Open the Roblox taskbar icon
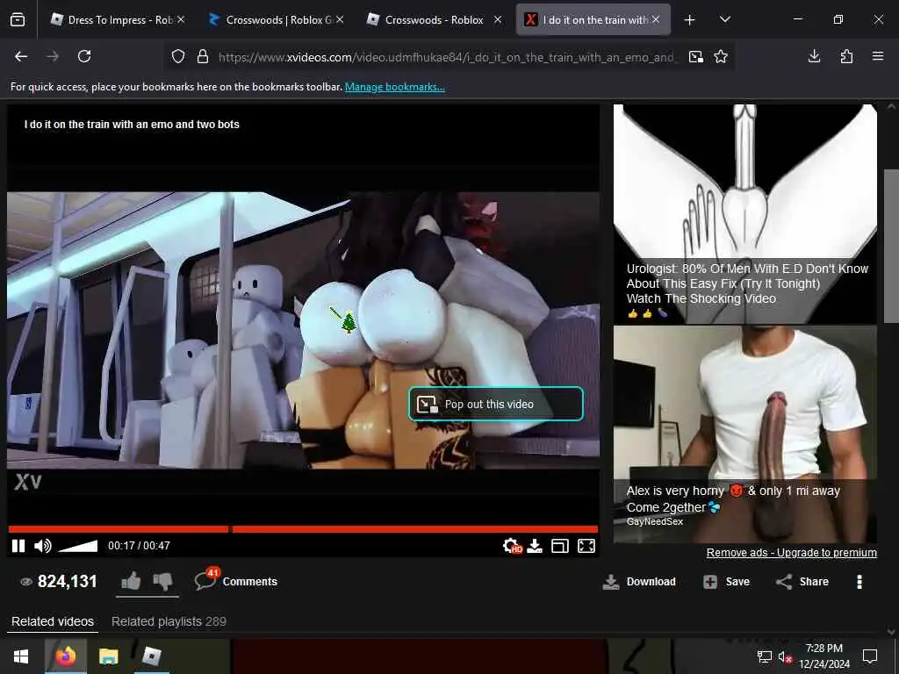899x674 pixels. 151,656
